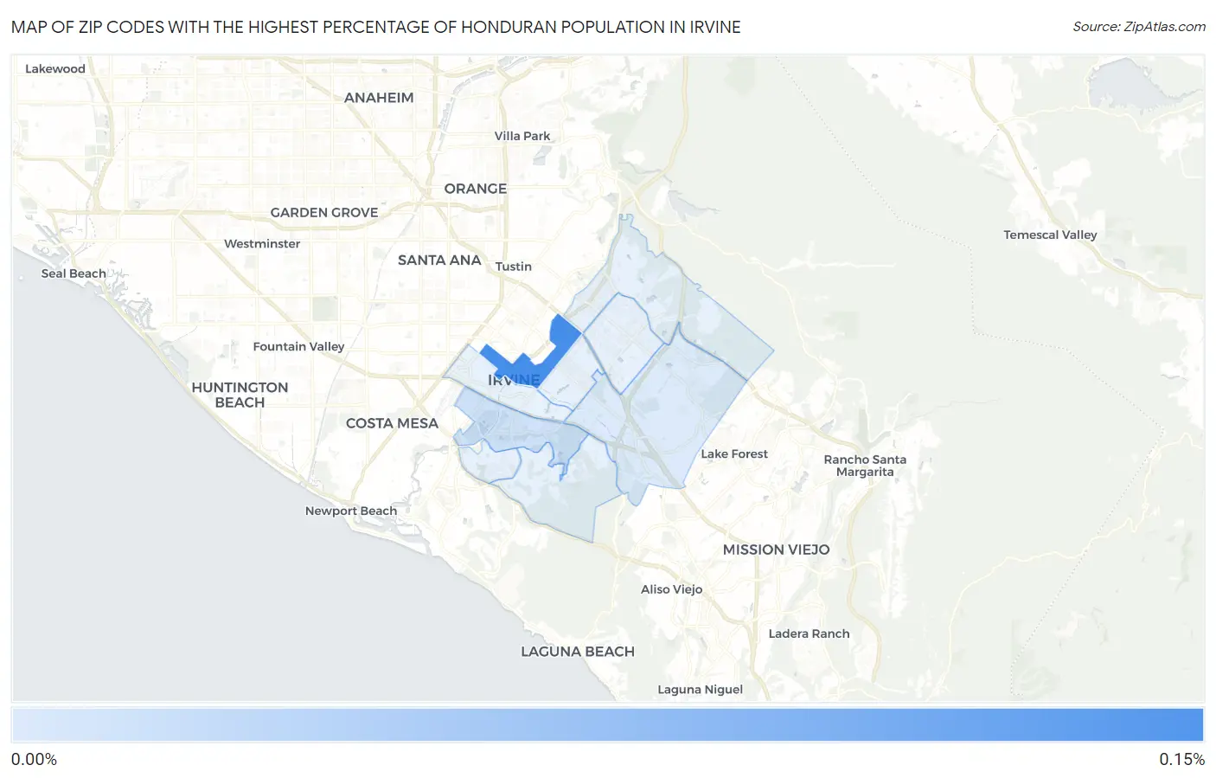Select the LAGUNA BEACH label
The height and width of the screenshot is (778, 1216).
click(x=577, y=652)
